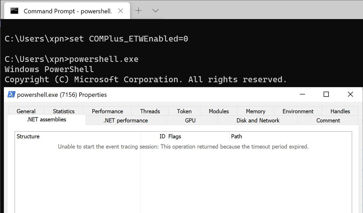Open the Statistics tab
This screenshot has width=363, height=213.
(x=64, y=111)
